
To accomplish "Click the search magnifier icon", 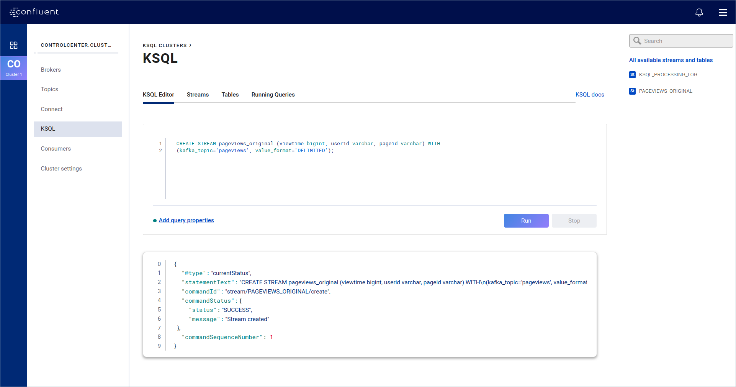I will coord(637,41).
